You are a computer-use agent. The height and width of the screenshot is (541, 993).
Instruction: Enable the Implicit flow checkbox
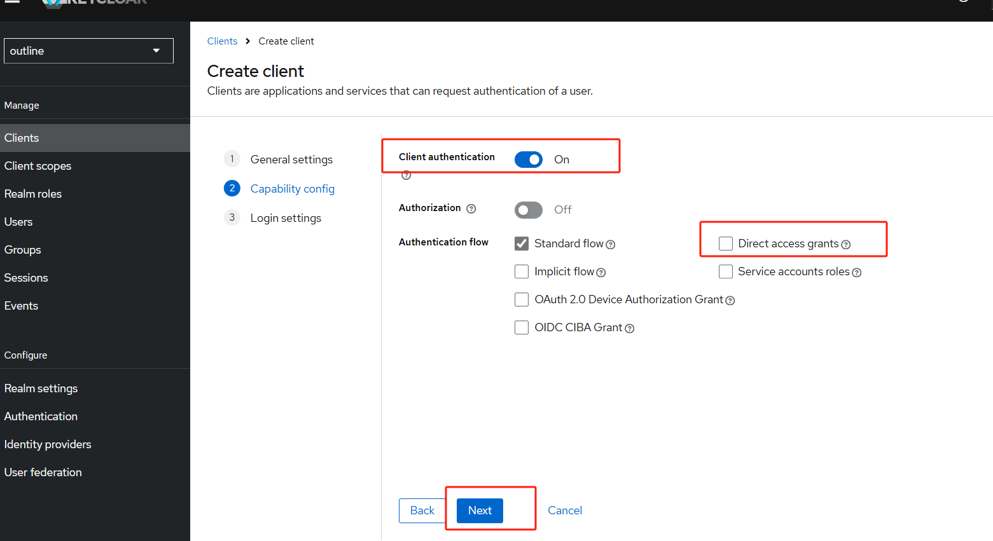click(522, 271)
